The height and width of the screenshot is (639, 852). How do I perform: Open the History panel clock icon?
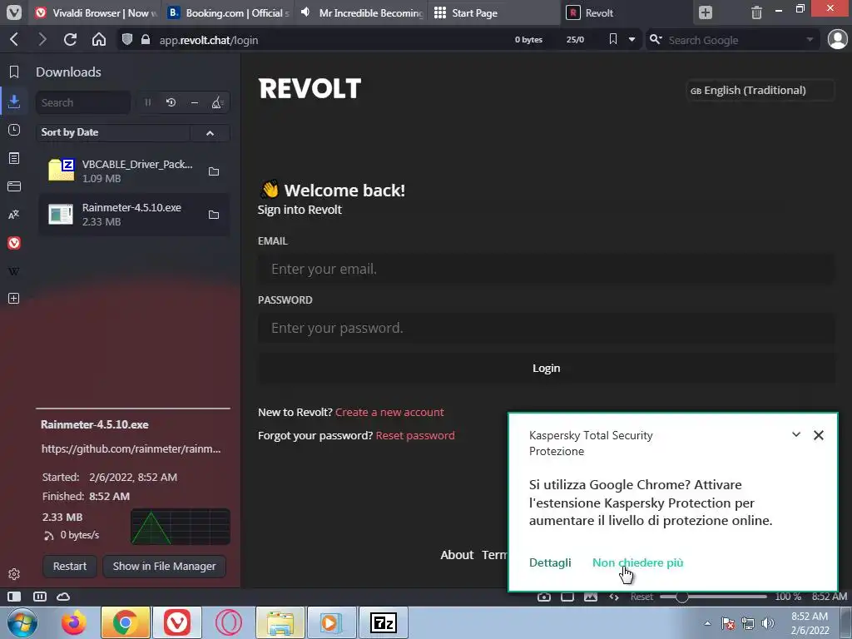pos(14,130)
